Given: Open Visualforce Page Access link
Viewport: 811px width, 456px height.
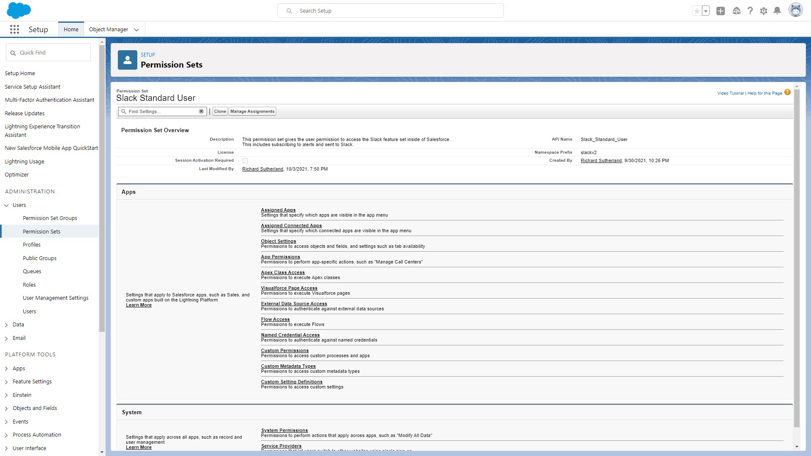Looking at the screenshot, I should 289,288.
